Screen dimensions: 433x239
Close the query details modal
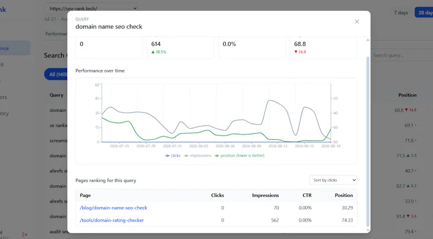(x=357, y=22)
